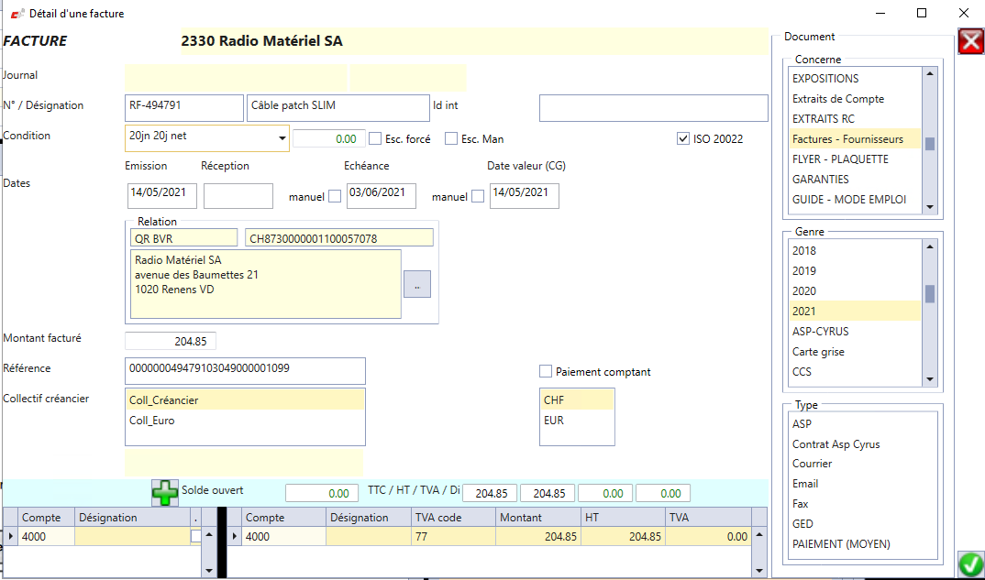Screen dimensions: 985x580
Task: Toggle the Esc. Man checkbox
Action: pyautogui.click(x=451, y=138)
